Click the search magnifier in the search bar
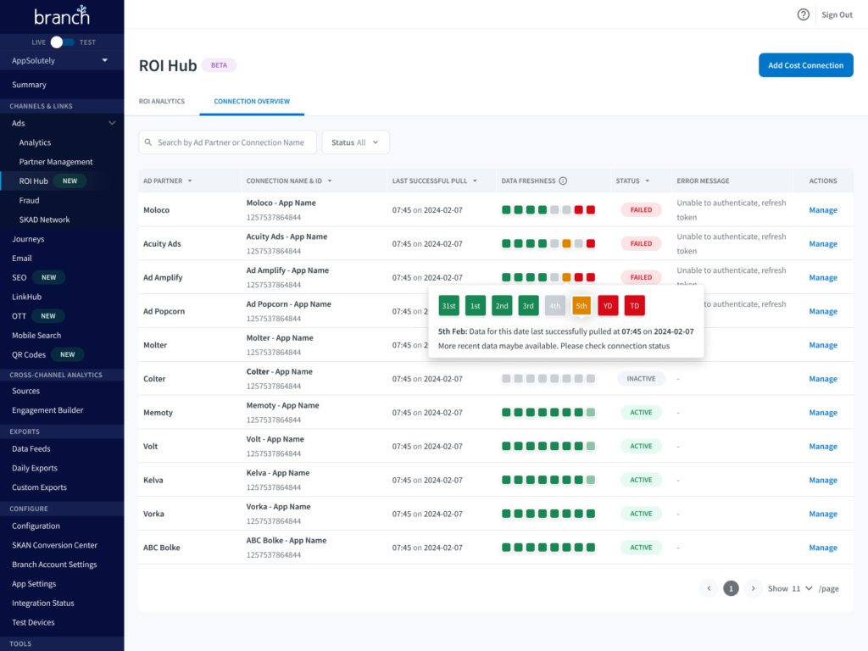Image resolution: width=868 pixels, height=651 pixels. point(149,142)
